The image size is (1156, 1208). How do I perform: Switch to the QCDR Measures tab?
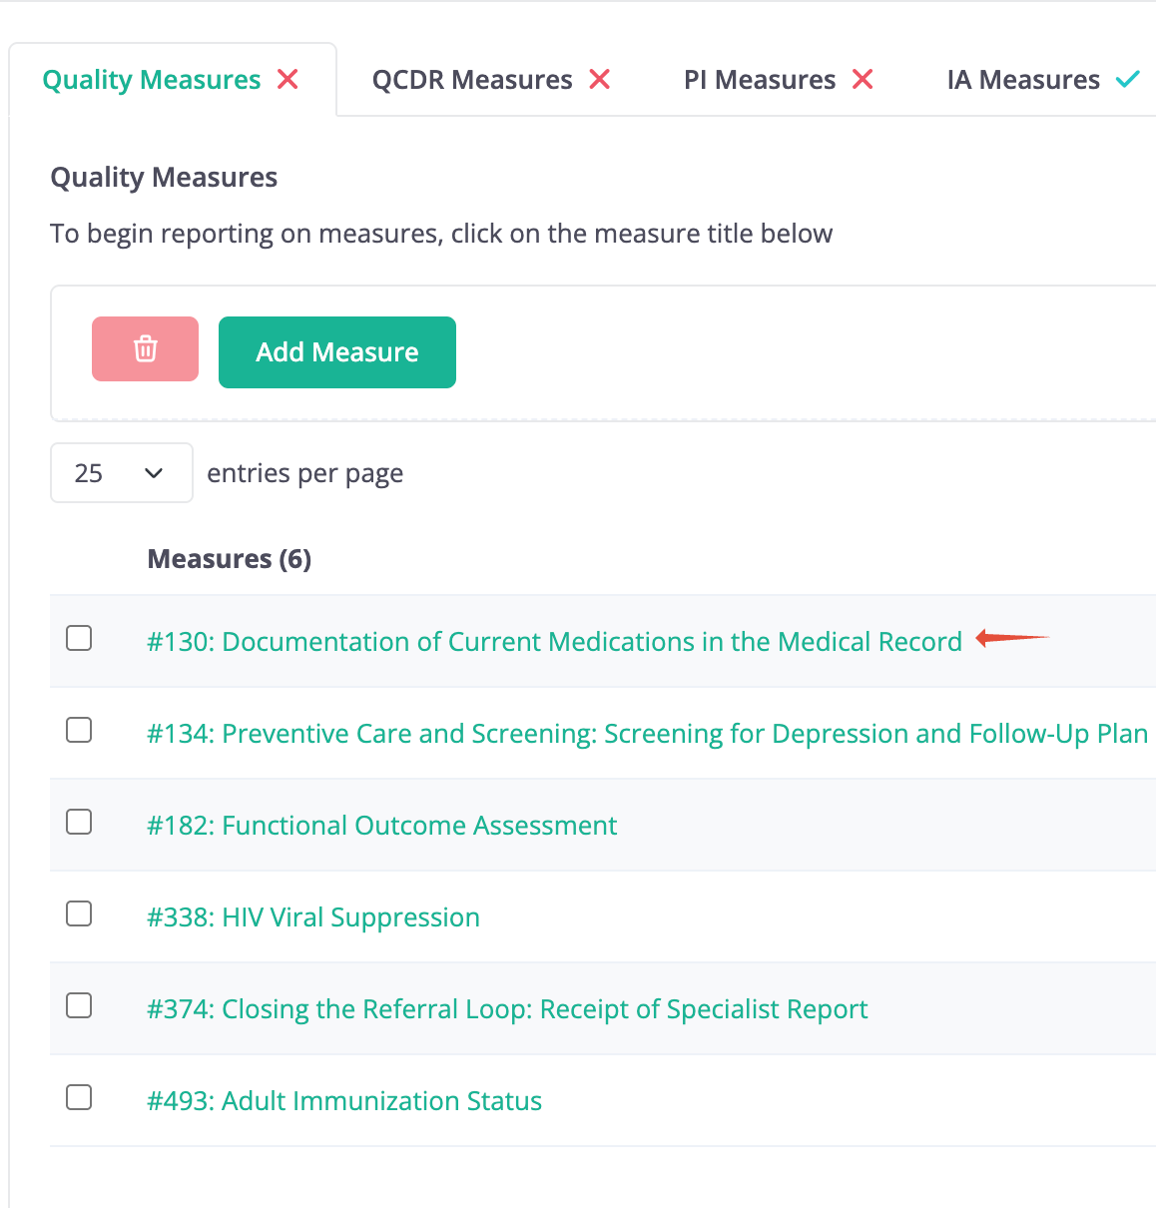(x=472, y=80)
